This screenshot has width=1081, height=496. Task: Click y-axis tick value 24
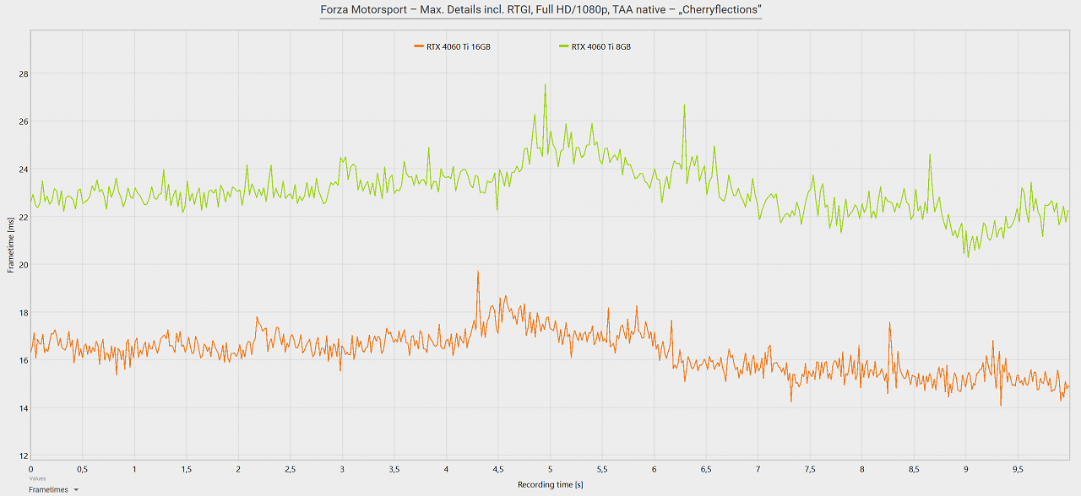point(24,170)
